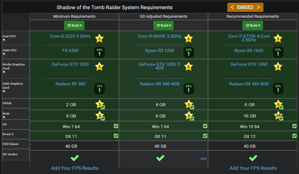Open Radeon RX 480 8GB link
This screenshot has width=299, height=174.
coord(249,84)
